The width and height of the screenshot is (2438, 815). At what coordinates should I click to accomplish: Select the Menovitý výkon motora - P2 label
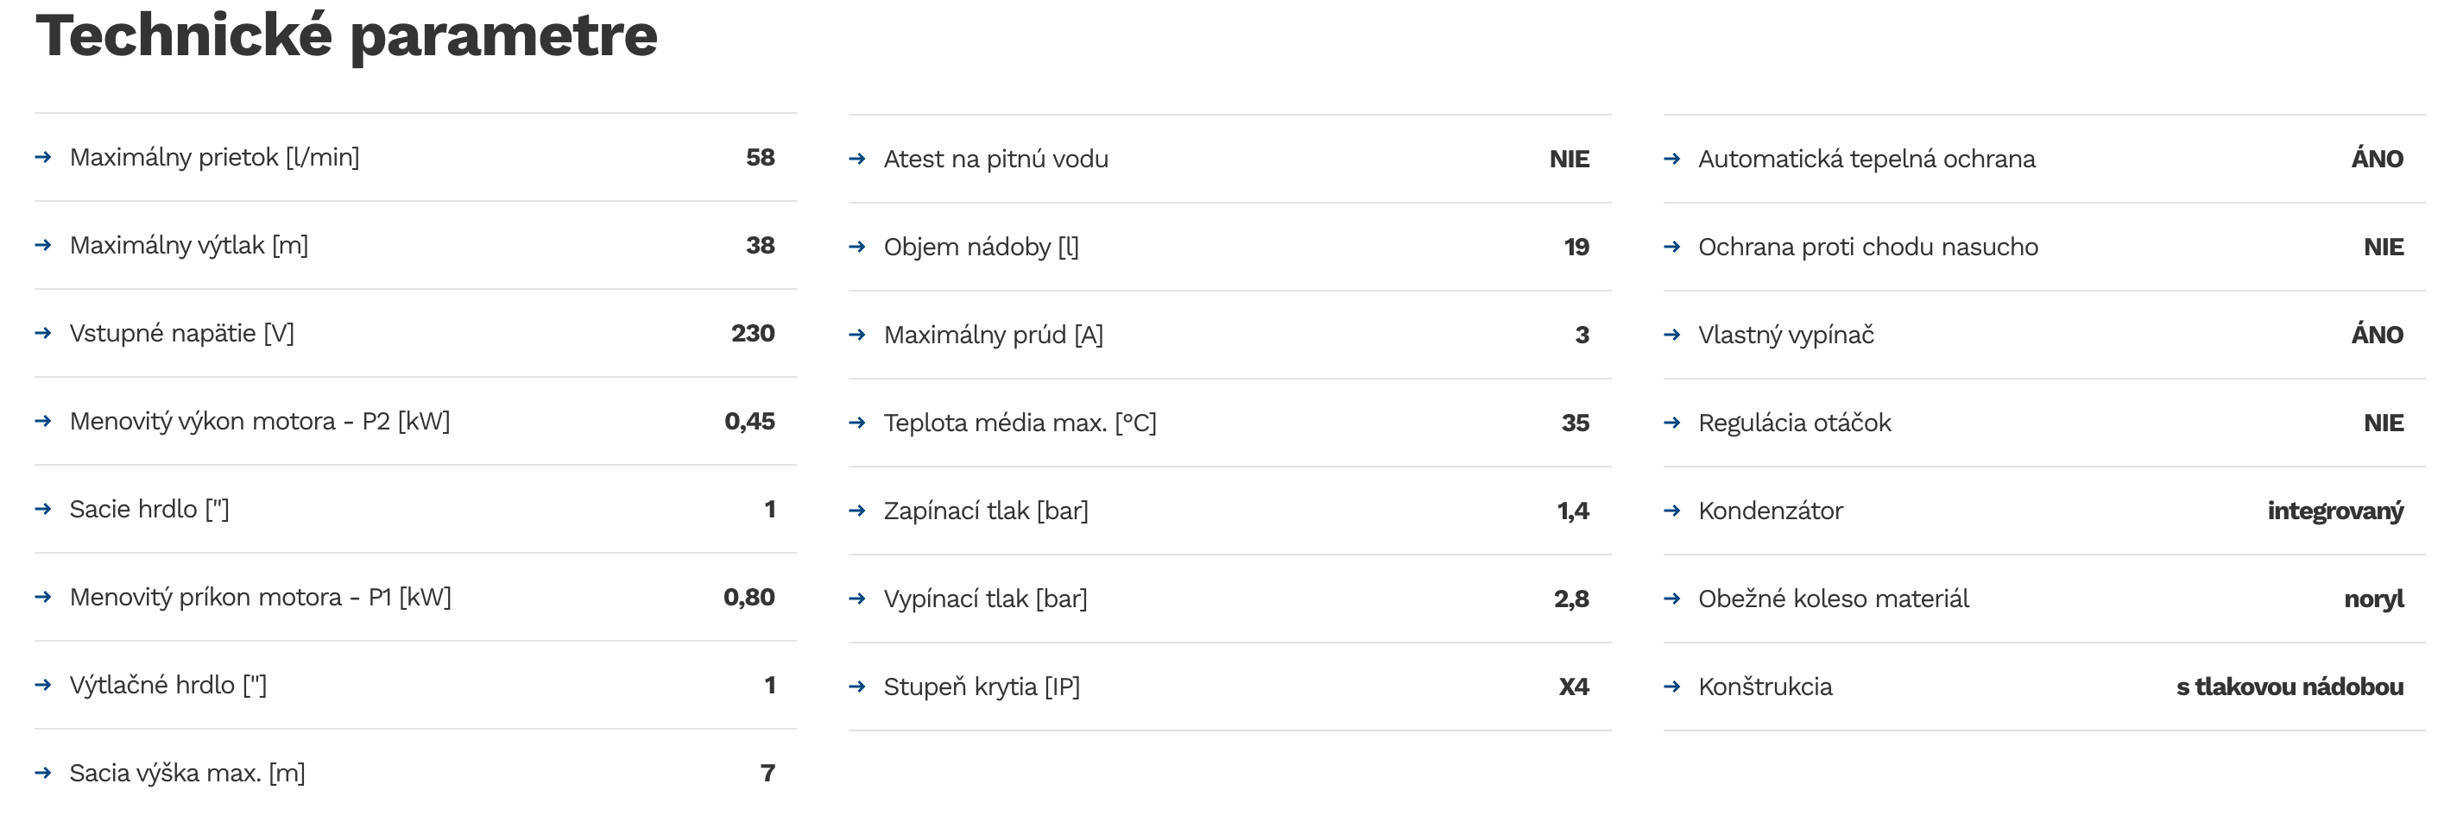pyautogui.click(x=260, y=422)
